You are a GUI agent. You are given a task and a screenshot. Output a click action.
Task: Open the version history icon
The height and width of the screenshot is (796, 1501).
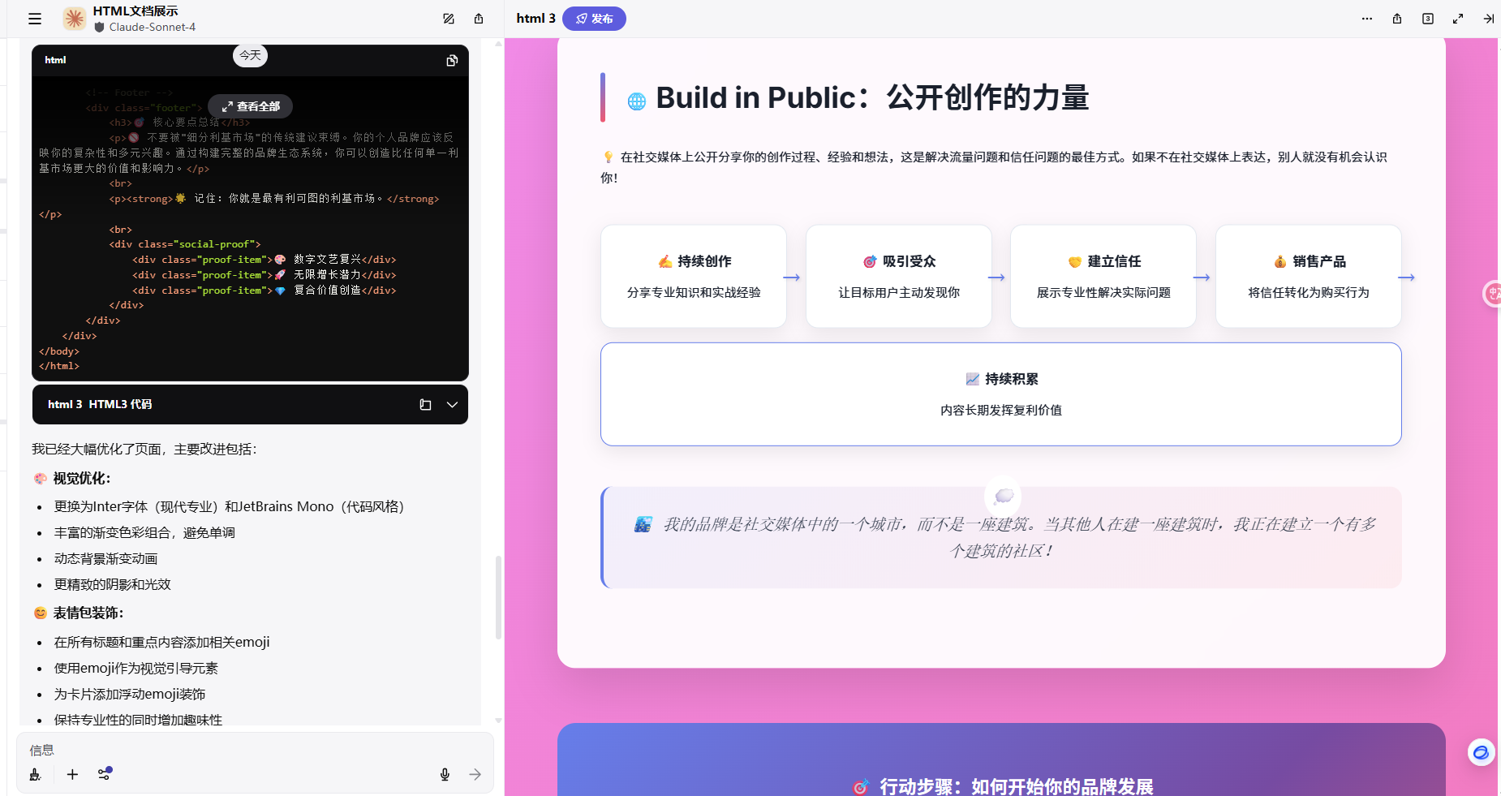click(x=1428, y=19)
